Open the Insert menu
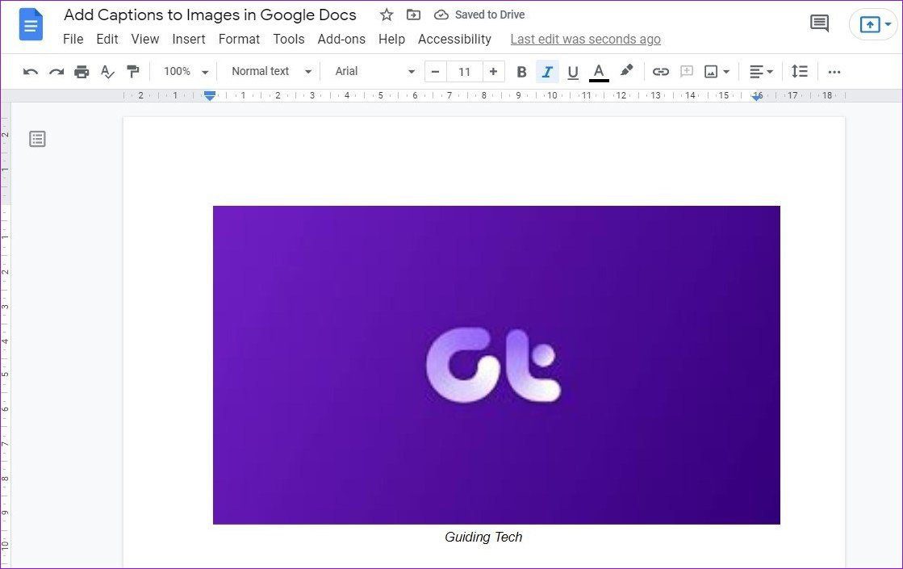The height and width of the screenshot is (569, 903). [x=189, y=40]
